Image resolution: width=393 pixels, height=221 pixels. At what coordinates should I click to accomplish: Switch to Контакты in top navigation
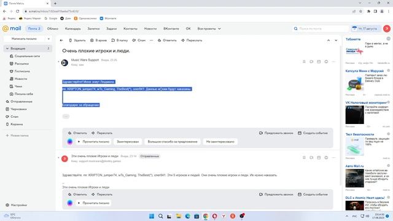click(130, 29)
